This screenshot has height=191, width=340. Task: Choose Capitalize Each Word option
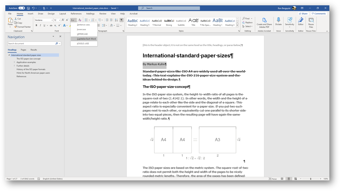point(86,39)
